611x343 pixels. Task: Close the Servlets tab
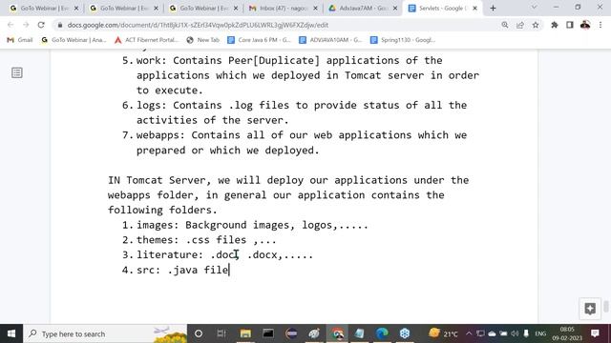pos(474,9)
